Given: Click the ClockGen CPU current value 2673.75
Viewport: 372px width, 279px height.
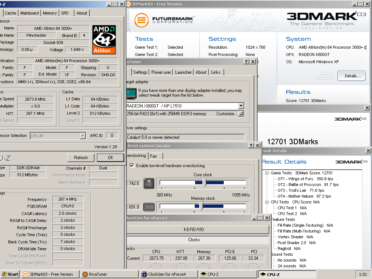Looking at the screenshot, I should coord(157,258).
